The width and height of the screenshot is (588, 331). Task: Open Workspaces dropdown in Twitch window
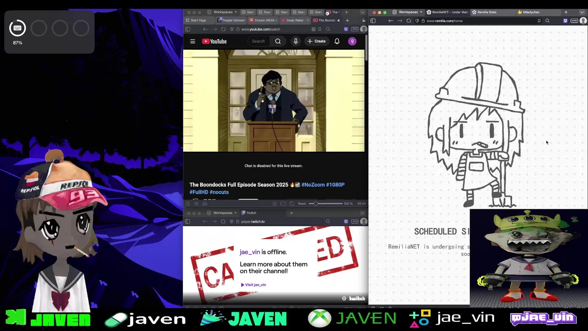pos(222,213)
